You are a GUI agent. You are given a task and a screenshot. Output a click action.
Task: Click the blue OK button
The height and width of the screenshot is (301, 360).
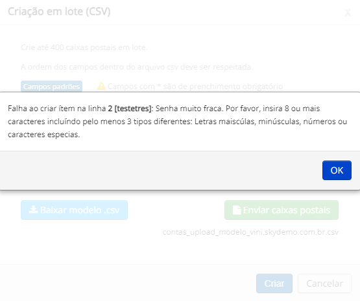pos(337,170)
